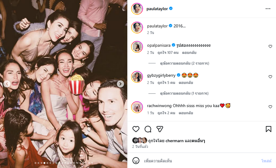Share post via paper plane icon
This screenshot has height=168, width=276.
coord(160,129)
